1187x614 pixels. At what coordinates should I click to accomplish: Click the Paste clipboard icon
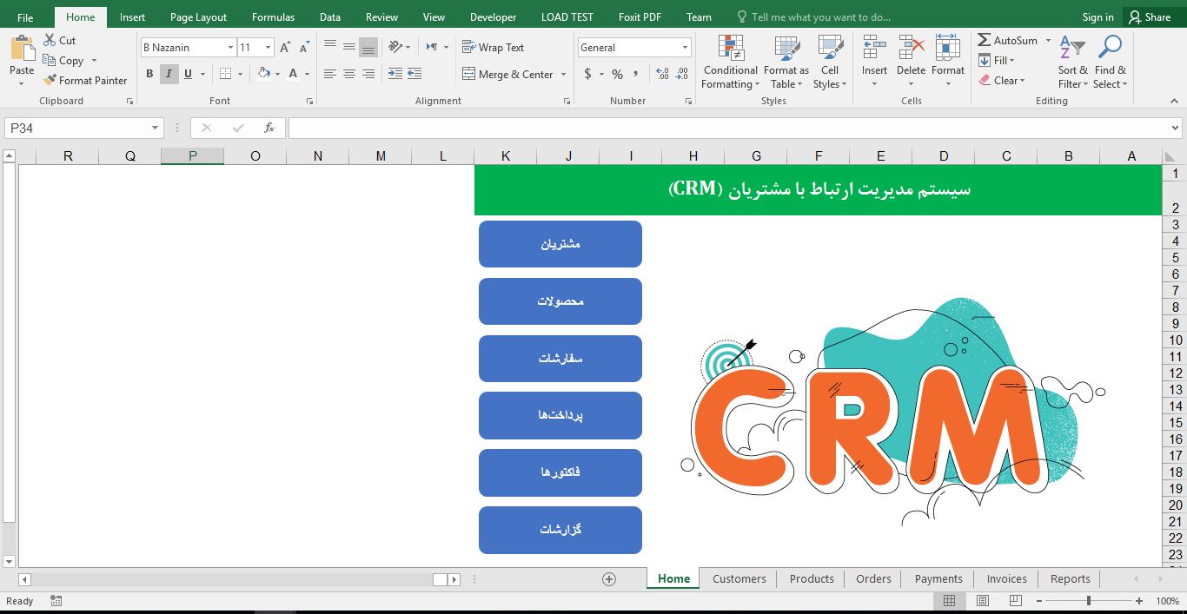tap(22, 50)
